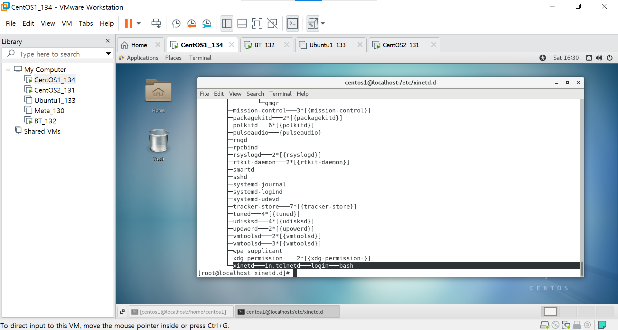Click the library search field

[58, 54]
